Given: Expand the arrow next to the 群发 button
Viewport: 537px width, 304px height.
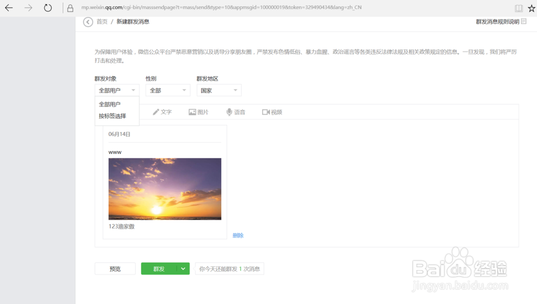Looking at the screenshot, I should [183, 269].
